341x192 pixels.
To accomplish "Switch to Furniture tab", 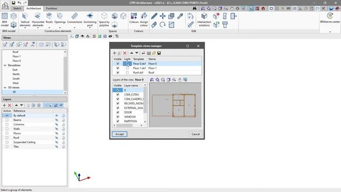I will (x=51, y=9).
